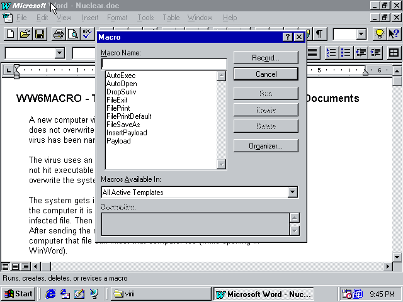Click the Organizer... button
This screenshot has height=302, width=403.
[266, 146]
